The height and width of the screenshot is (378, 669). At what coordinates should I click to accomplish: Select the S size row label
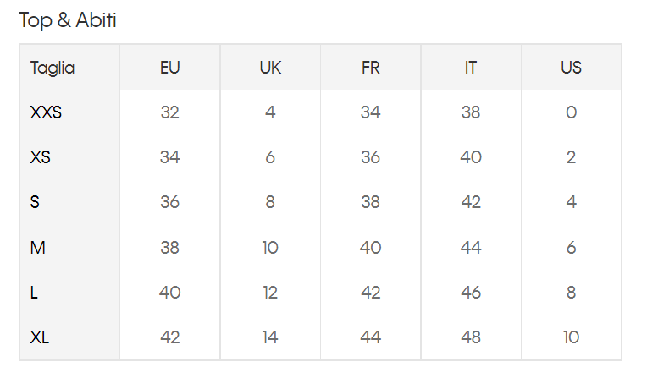[x=35, y=202]
